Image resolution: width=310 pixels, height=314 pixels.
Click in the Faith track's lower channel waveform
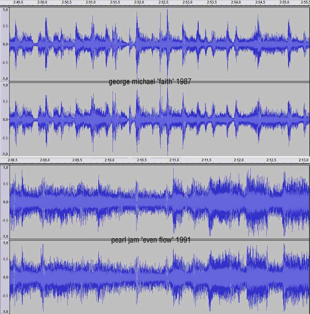coord(159,120)
